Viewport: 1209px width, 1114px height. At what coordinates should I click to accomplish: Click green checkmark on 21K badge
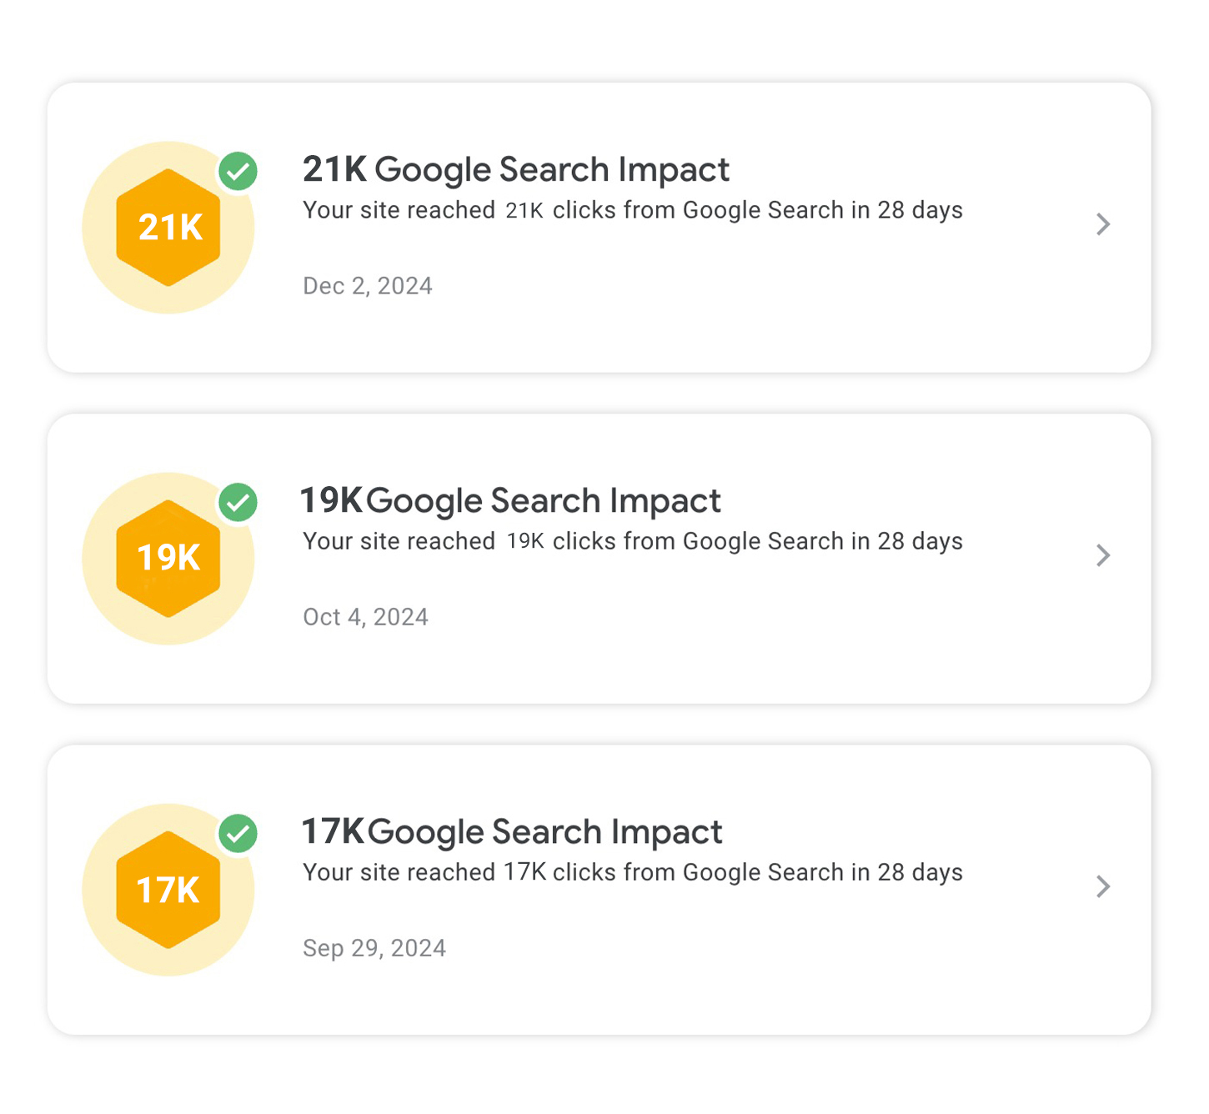click(238, 172)
